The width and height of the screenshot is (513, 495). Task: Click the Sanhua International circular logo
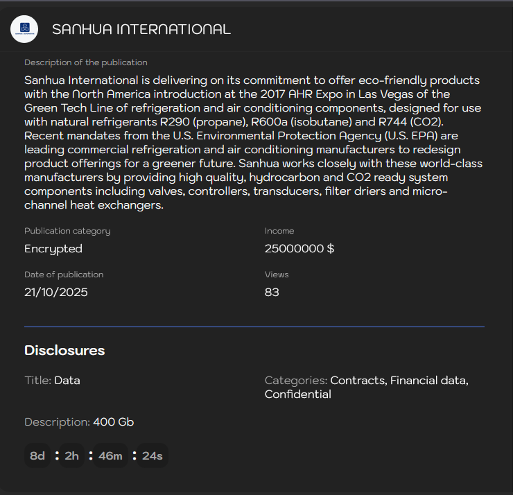click(x=24, y=29)
